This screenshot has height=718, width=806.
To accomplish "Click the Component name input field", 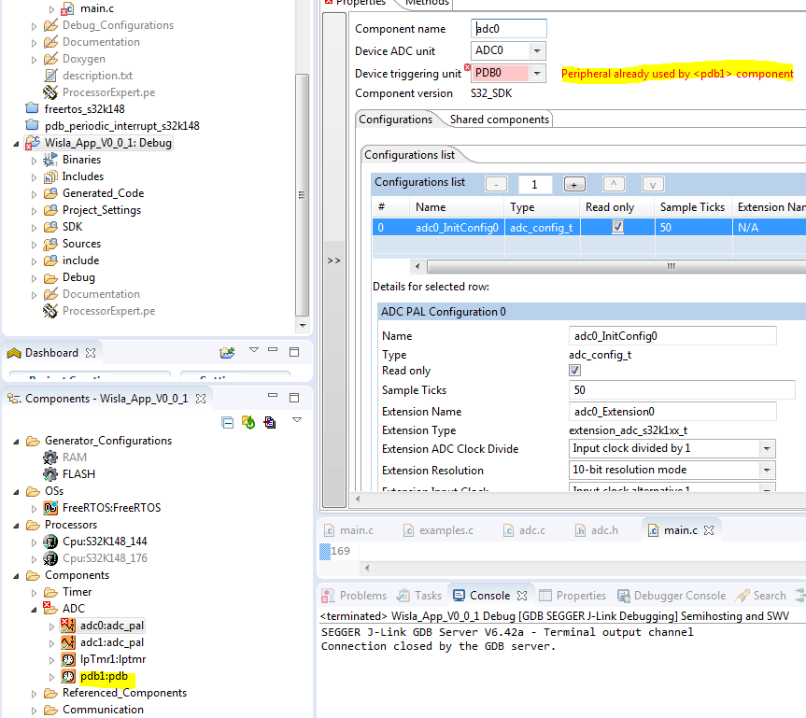I will click(508, 28).
